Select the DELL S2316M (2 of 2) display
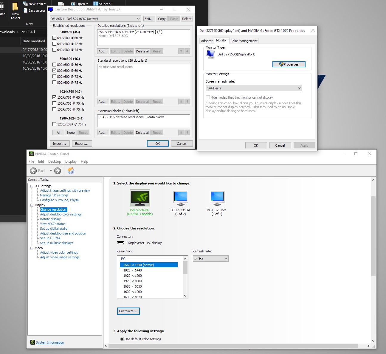The image size is (386, 354). [x=180, y=198]
